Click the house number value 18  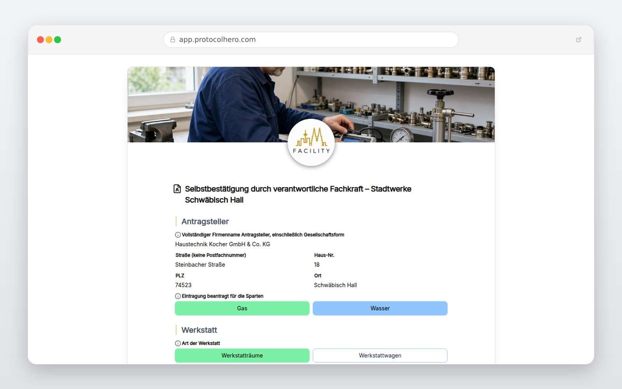click(x=317, y=265)
